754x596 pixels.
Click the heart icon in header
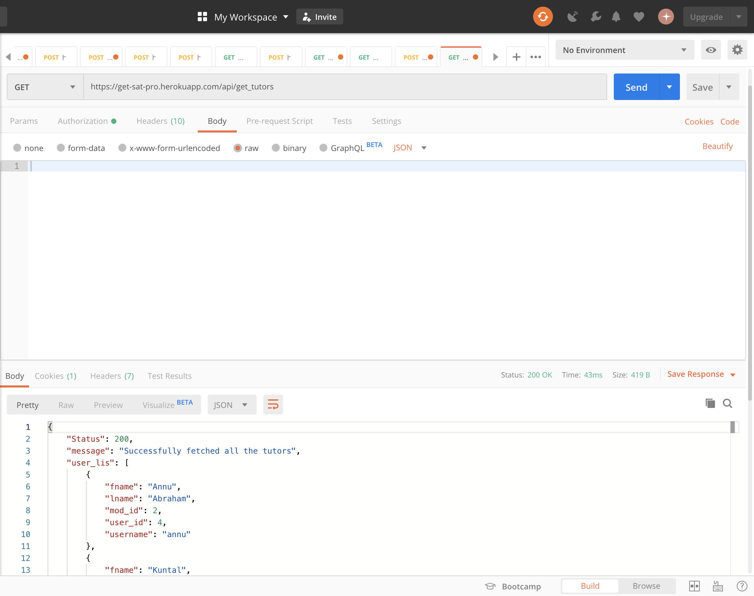639,17
